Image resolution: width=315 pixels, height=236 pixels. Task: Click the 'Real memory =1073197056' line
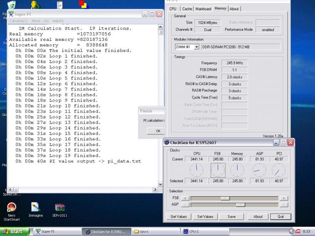pos(60,34)
